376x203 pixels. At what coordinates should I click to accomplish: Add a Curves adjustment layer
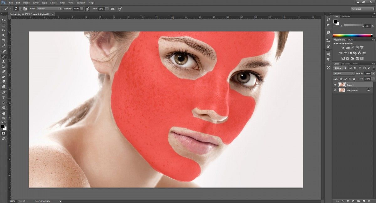pos(352,47)
